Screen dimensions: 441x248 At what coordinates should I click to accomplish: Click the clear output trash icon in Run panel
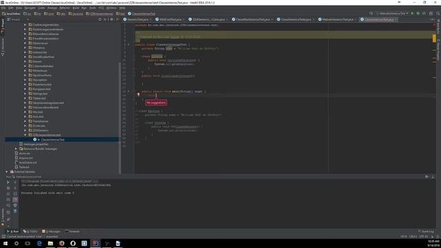point(15,211)
